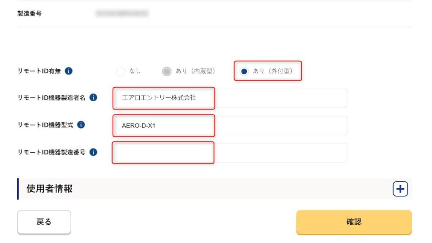Click the リモートID機器製造番号 label
432x243 pixels.
tap(51, 152)
